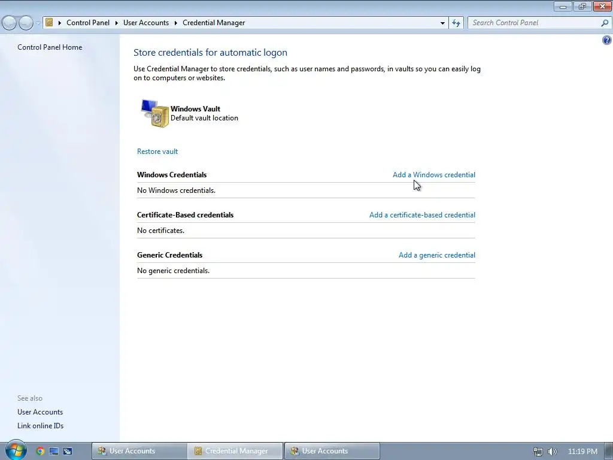Screen dimensions: 613x460
Task: Click the help question mark icon
Action: click(607, 40)
